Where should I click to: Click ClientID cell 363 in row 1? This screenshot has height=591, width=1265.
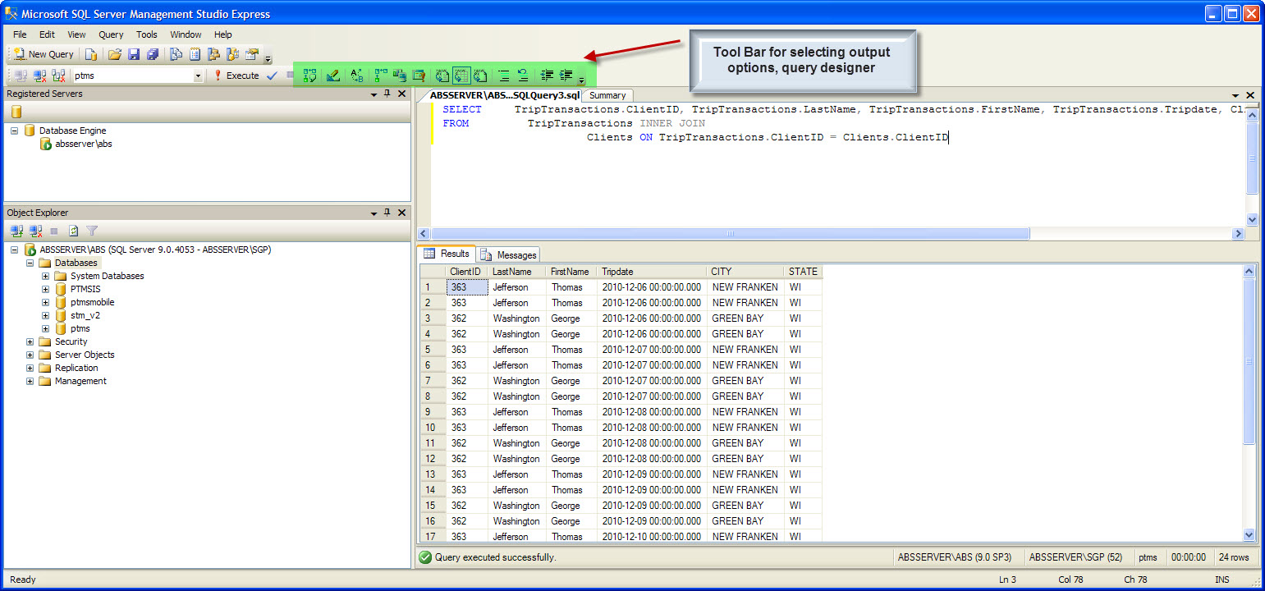click(x=467, y=287)
